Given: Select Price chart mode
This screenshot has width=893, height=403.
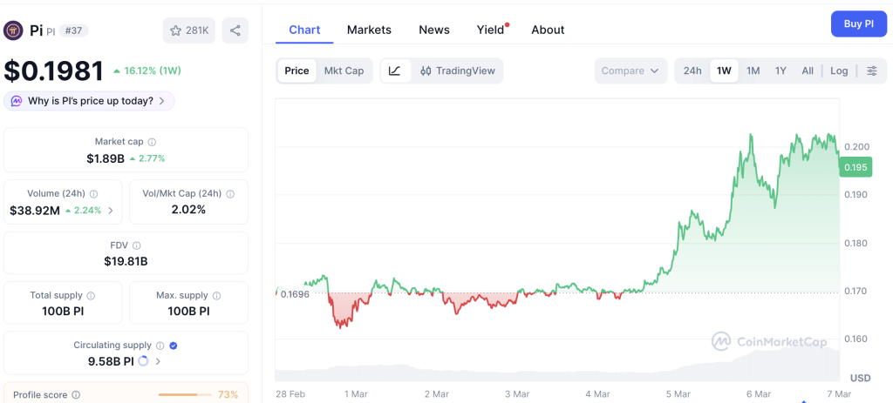Looking at the screenshot, I should click(297, 71).
